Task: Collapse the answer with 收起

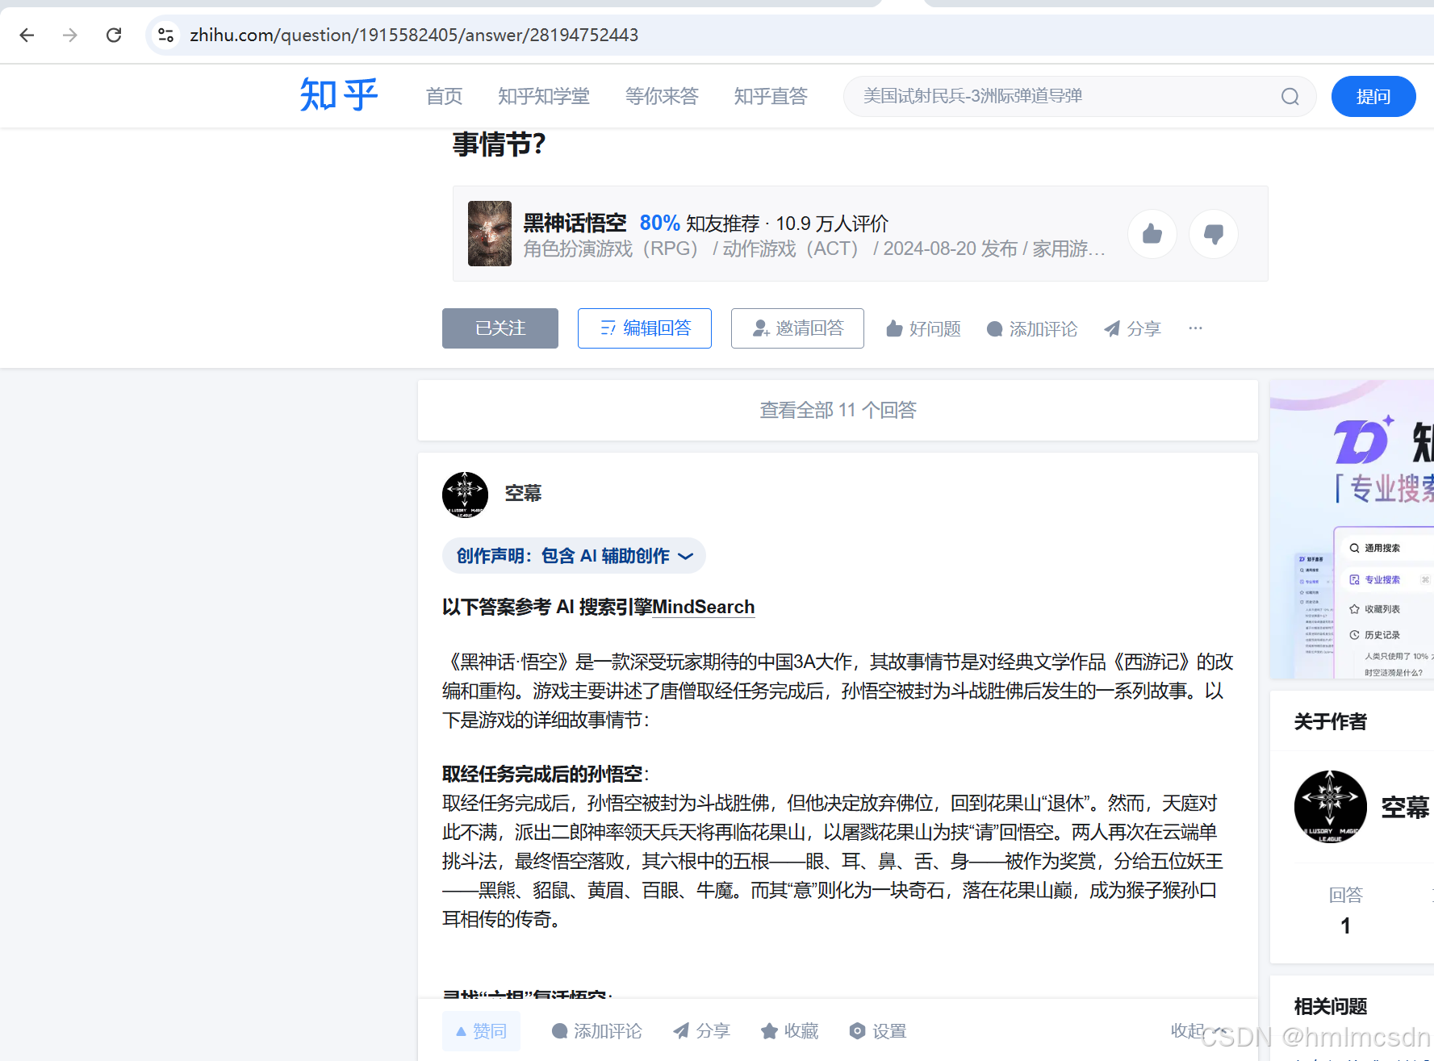Action: point(1199,1030)
